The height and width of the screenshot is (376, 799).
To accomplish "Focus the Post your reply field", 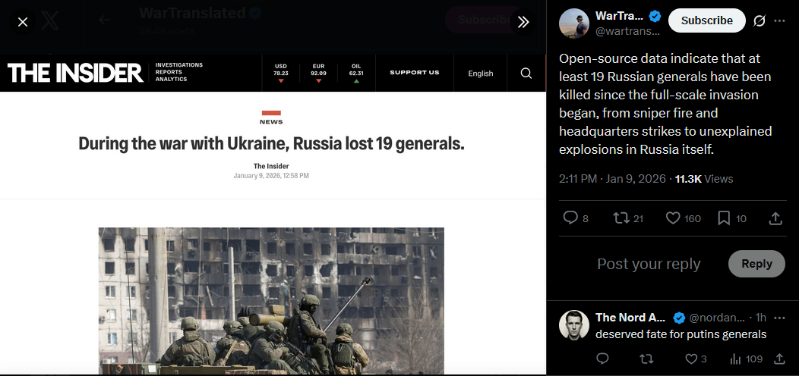I will (649, 264).
